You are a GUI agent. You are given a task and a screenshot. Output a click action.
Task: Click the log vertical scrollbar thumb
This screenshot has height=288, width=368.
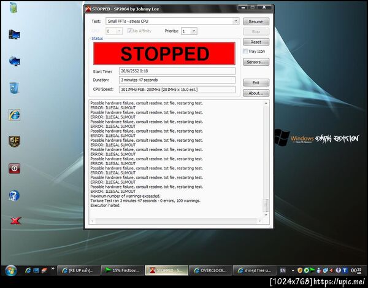pos(266,205)
